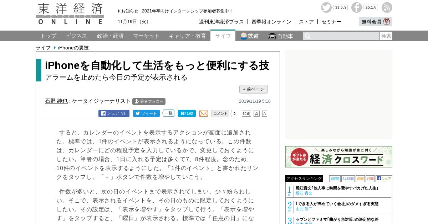Click the 検索 search button

tap(386, 36)
